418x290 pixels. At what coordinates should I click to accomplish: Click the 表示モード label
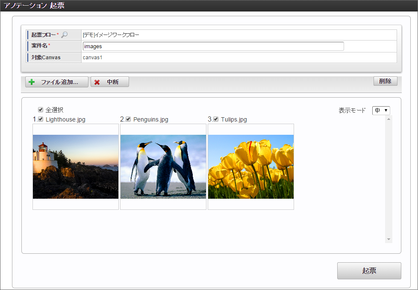pos(352,110)
